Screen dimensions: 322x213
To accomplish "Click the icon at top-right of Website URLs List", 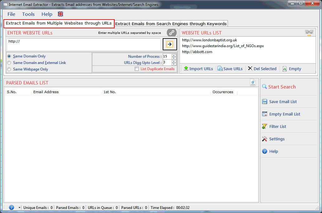I will 309,33.
